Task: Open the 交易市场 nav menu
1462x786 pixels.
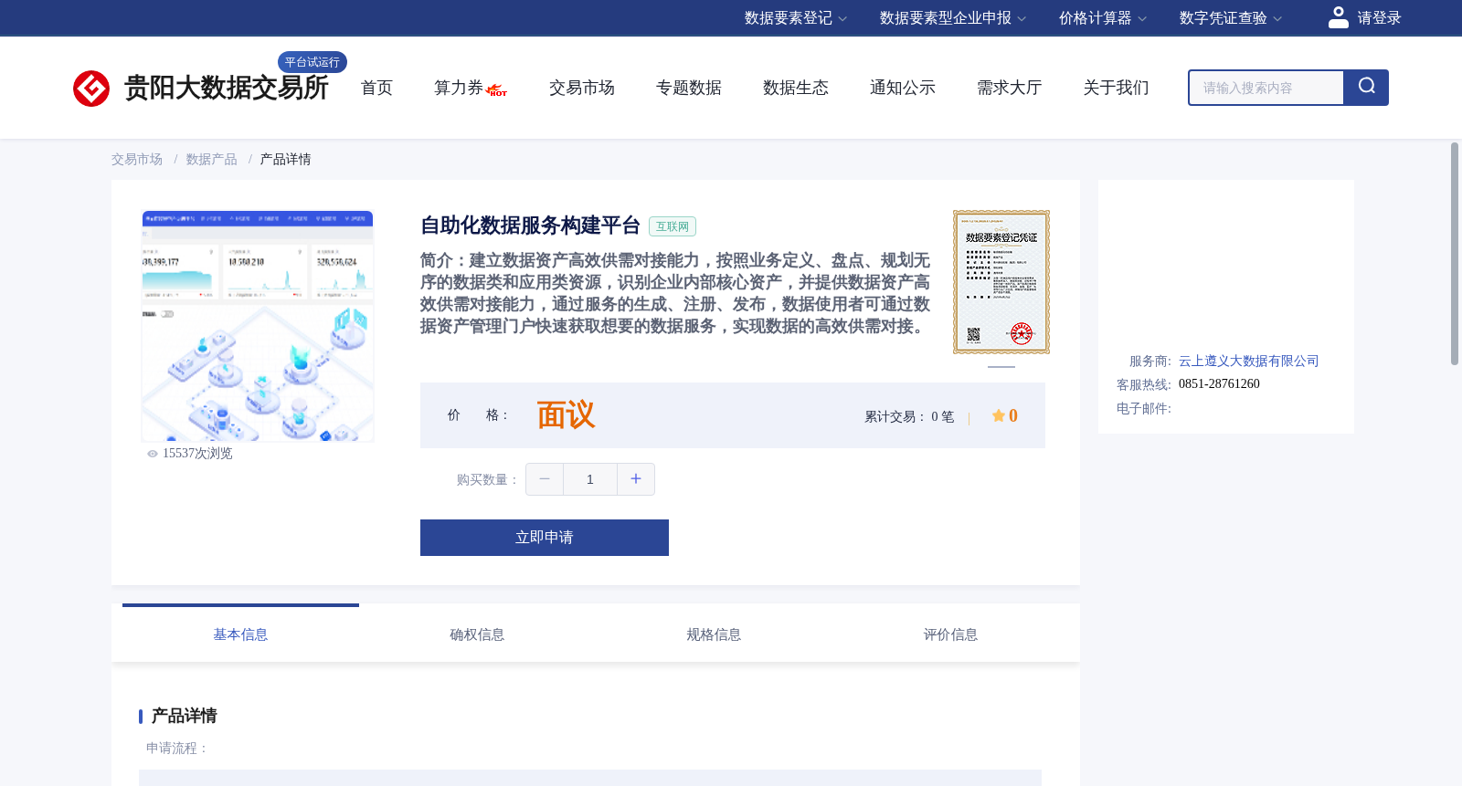Action: [582, 88]
